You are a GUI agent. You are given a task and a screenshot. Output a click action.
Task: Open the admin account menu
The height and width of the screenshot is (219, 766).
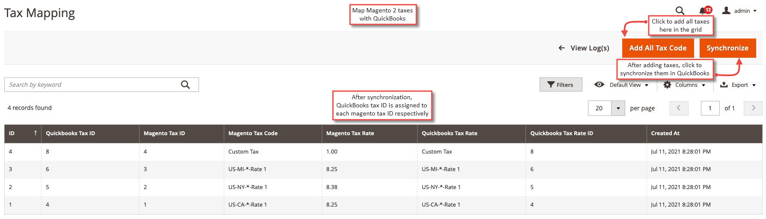[x=739, y=11]
